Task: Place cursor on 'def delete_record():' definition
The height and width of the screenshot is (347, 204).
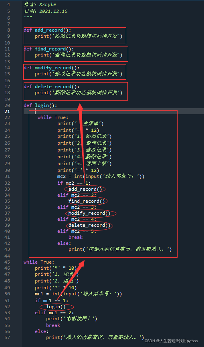Action: (52, 87)
